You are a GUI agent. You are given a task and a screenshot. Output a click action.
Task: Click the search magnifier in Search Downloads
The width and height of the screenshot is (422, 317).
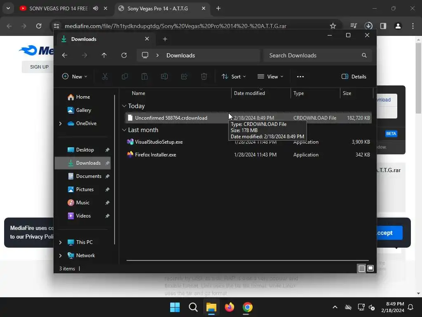coord(364,55)
